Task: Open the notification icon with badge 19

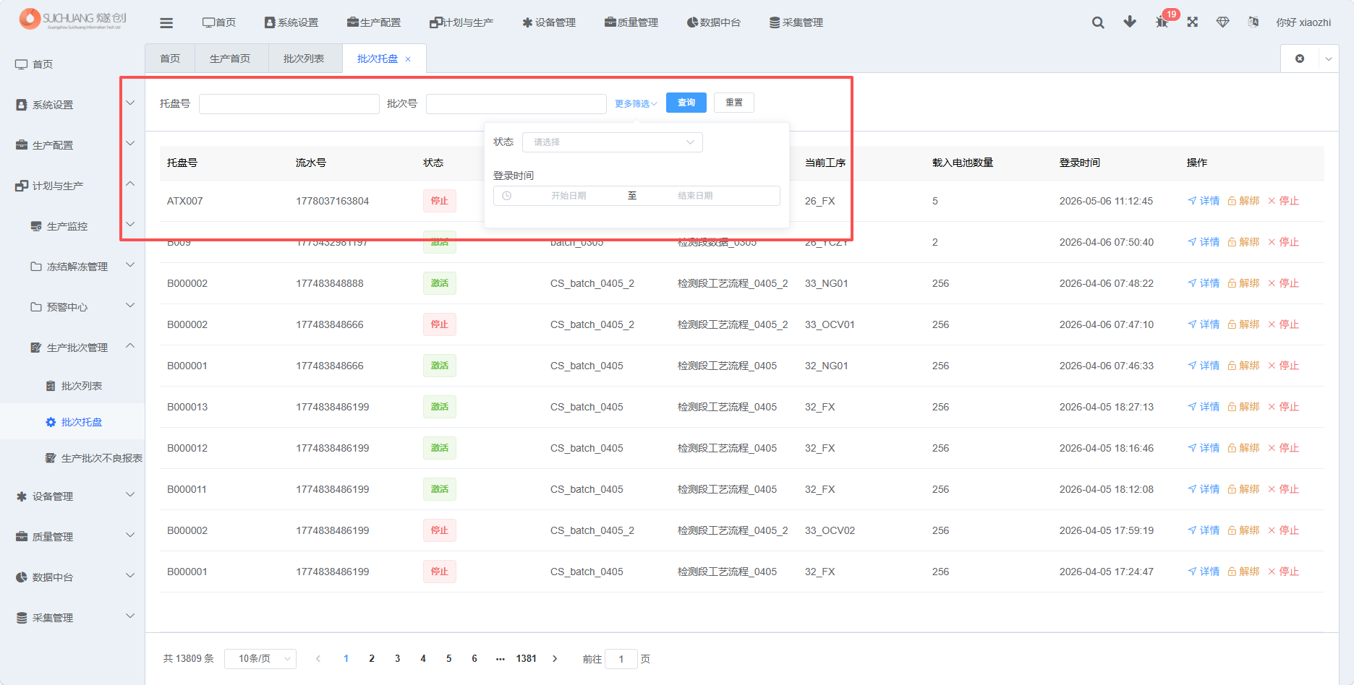Action: pyautogui.click(x=1162, y=22)
